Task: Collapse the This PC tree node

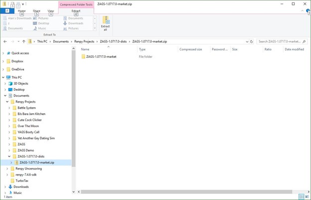Action: [3, 77]
